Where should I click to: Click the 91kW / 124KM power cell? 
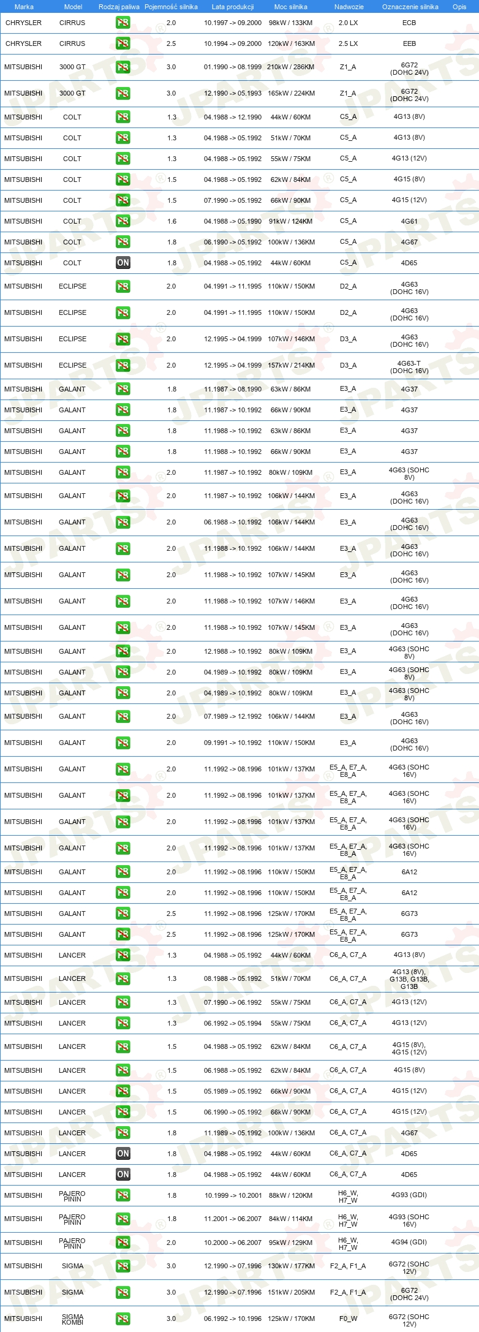(291, 221)
